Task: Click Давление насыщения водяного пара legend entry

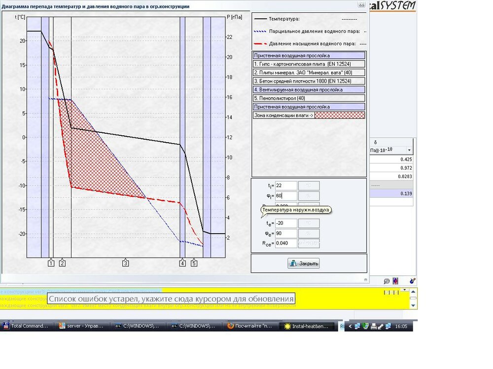Action: [x=312, y=44]
